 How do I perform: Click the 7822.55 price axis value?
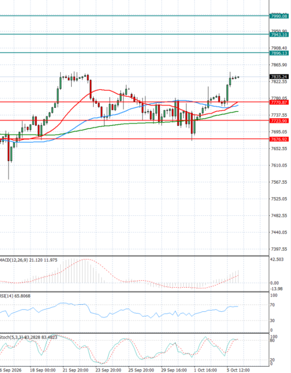tap(279, 81)
